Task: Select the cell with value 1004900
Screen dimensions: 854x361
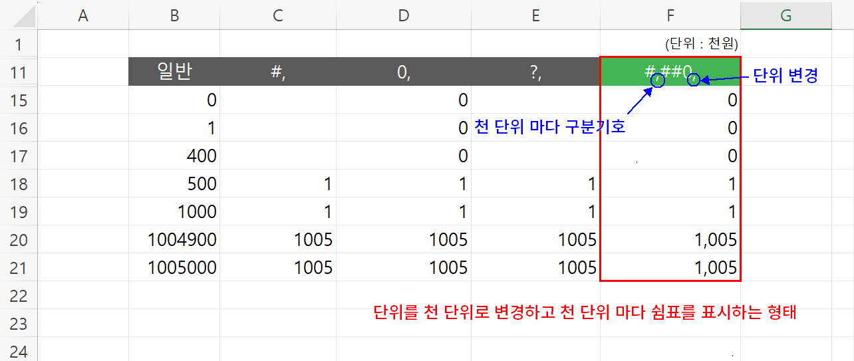Action: point(174,239)
